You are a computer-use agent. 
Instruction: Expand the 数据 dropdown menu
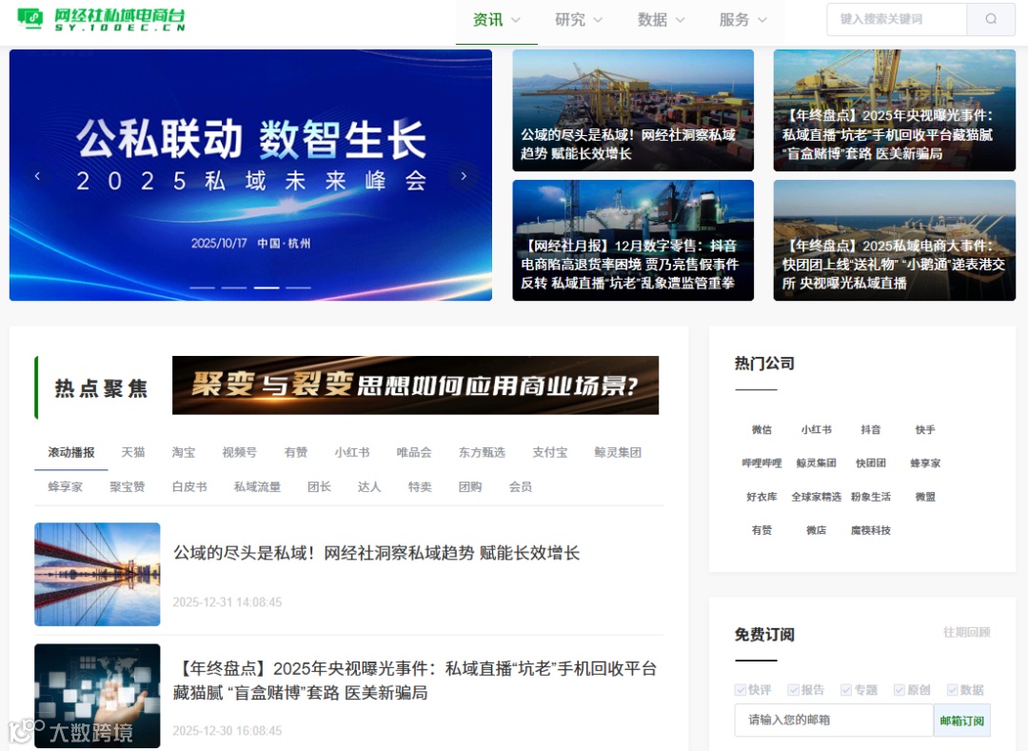click(661, 20)
